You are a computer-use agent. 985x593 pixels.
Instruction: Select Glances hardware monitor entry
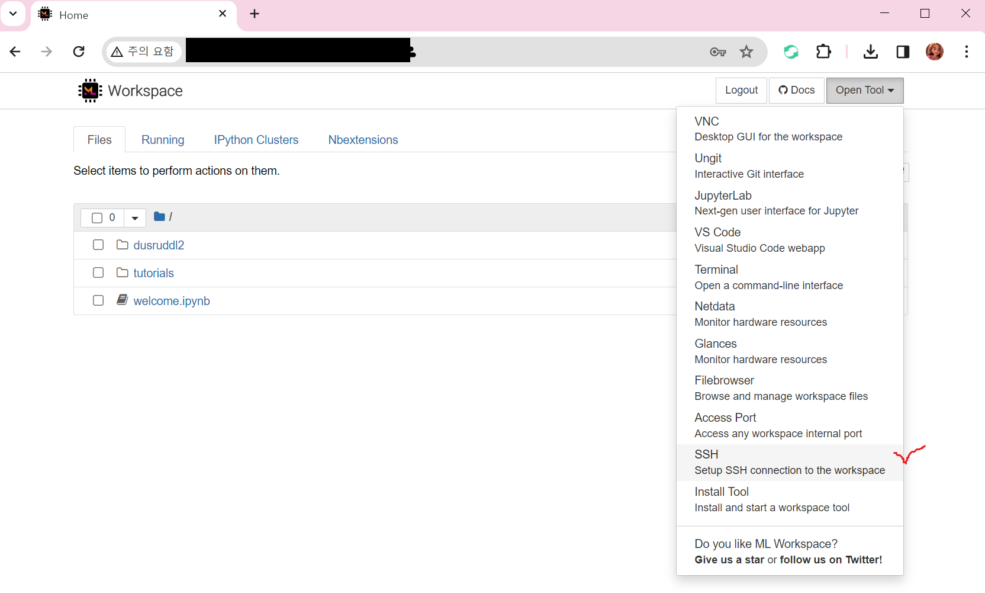[x=790, y=351]
